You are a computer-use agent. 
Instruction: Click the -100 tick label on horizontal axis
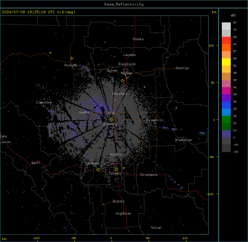36,238
